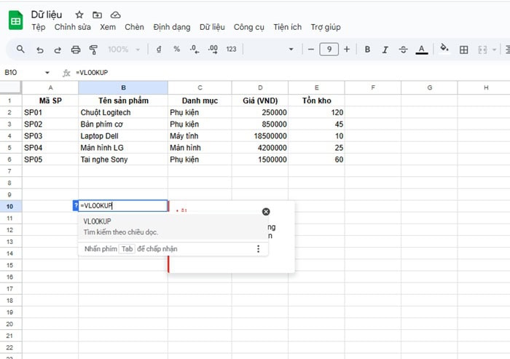Select cell Laptop Dell

point(123,136)
